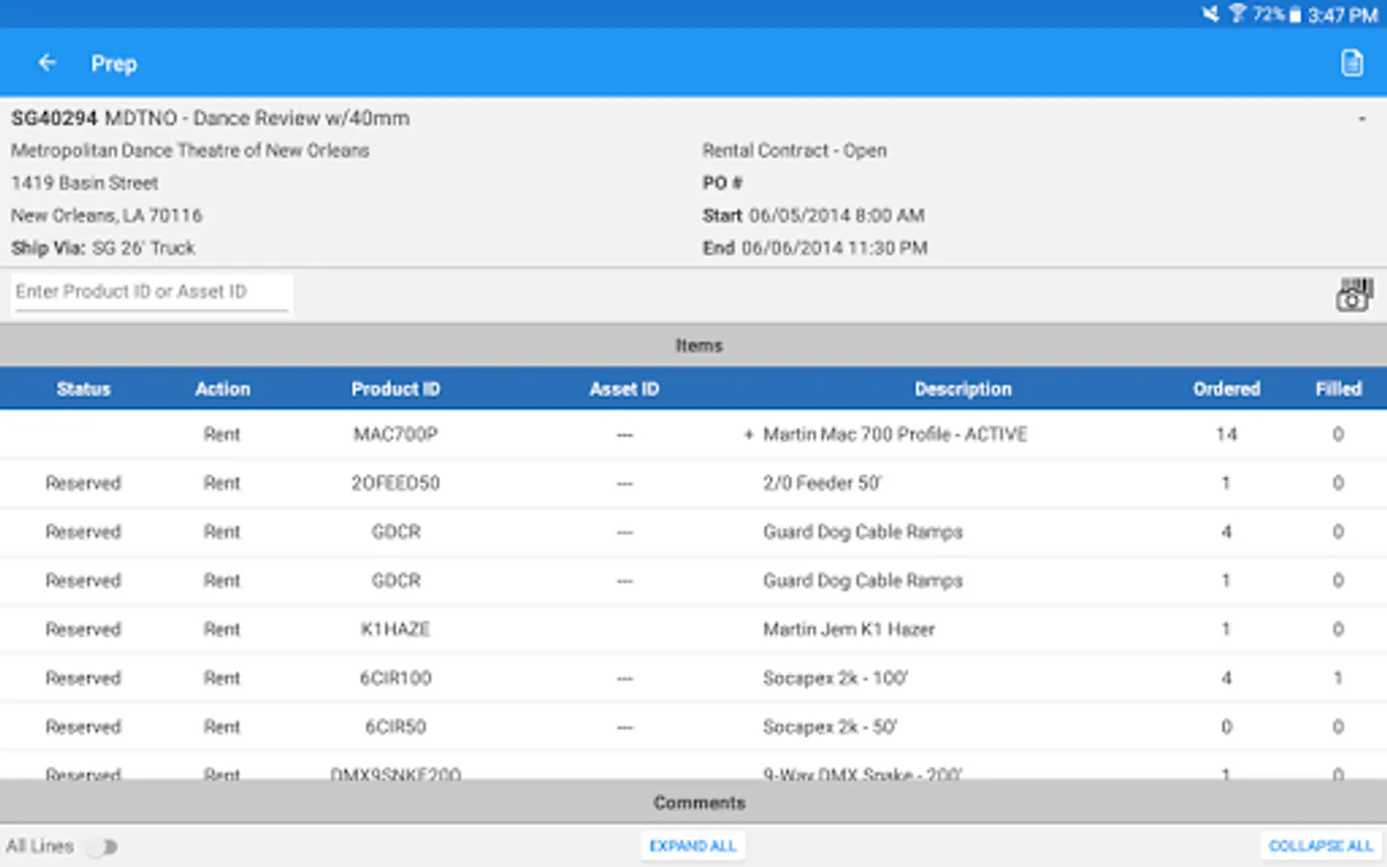Tap the barcode scanner camera icon

[1354, 294]
